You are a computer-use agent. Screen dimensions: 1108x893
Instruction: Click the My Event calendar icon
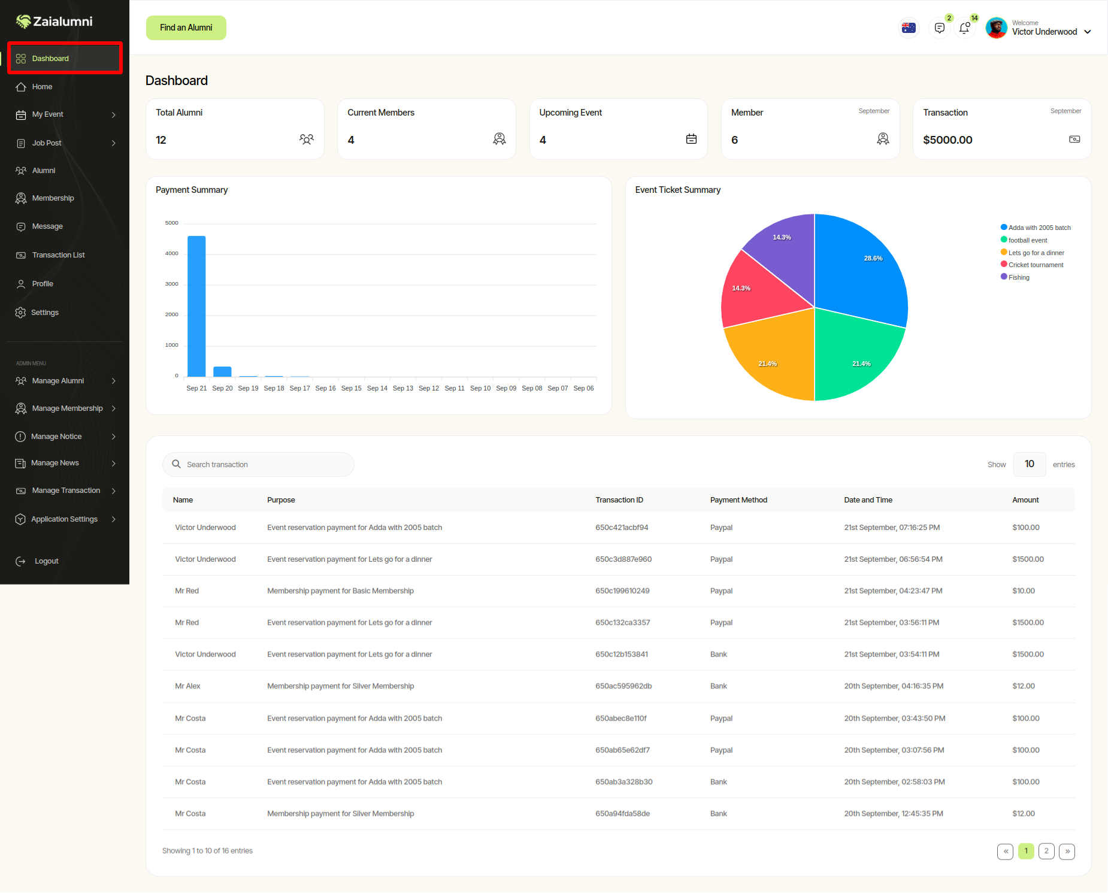[21, 115]
